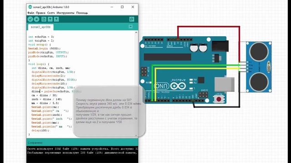291x163 pixels.
Task: Create a new sketch via toolbar icon
Action: coord(44,19)
